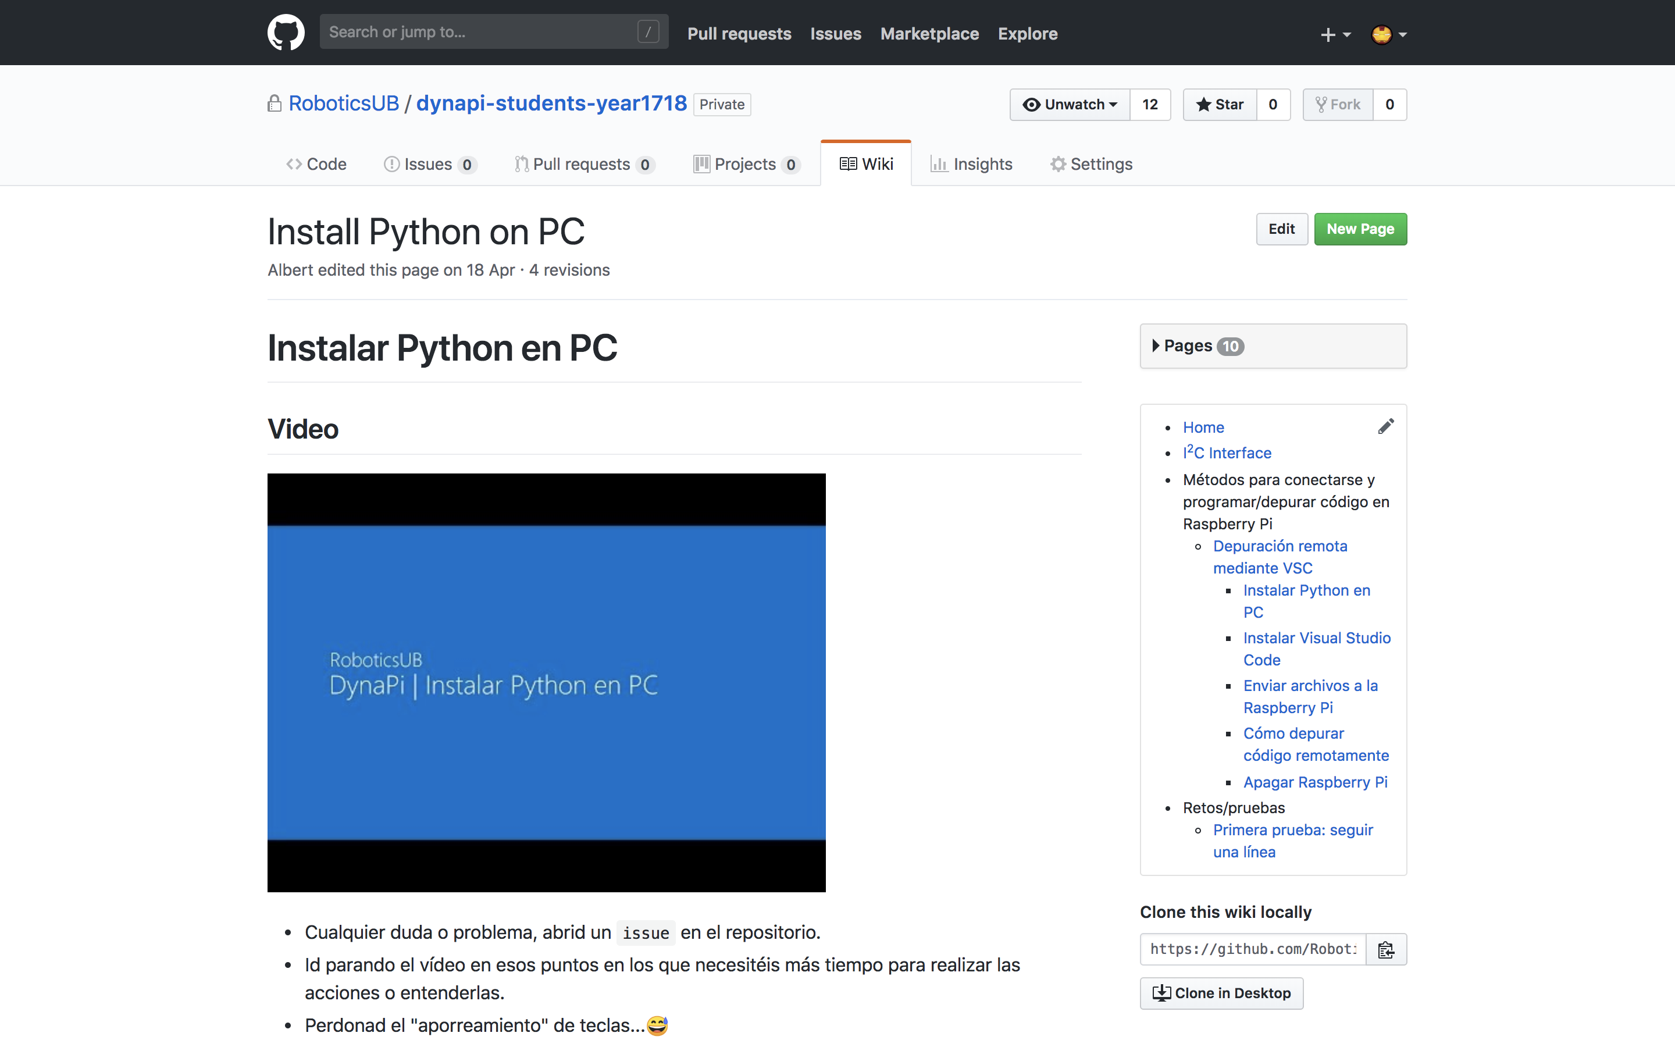The height and width of the screenshot is (1047, 1675).
Task: Click the Star button on repository
Action: (1220, 105)
